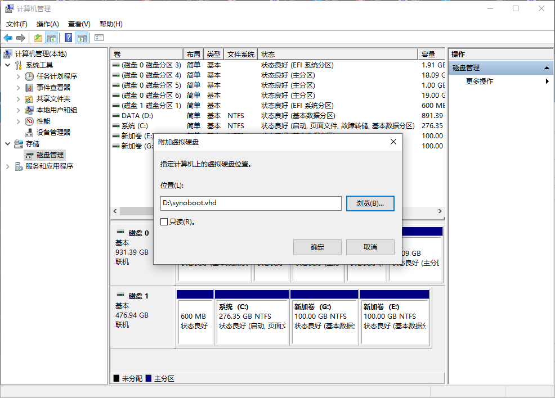Toggle the Show/Hide Console Tree icon
Viewport: 555px width, 398px height.
coord(52,38)
